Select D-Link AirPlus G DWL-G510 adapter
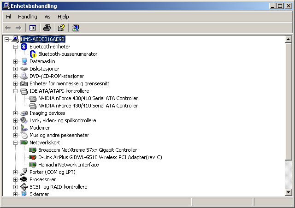This screenshot has width=295, height=208. (x=100, y=157)
